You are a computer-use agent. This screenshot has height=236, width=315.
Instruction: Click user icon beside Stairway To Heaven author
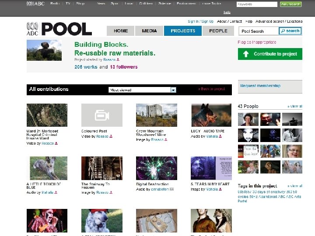(111, 192)
